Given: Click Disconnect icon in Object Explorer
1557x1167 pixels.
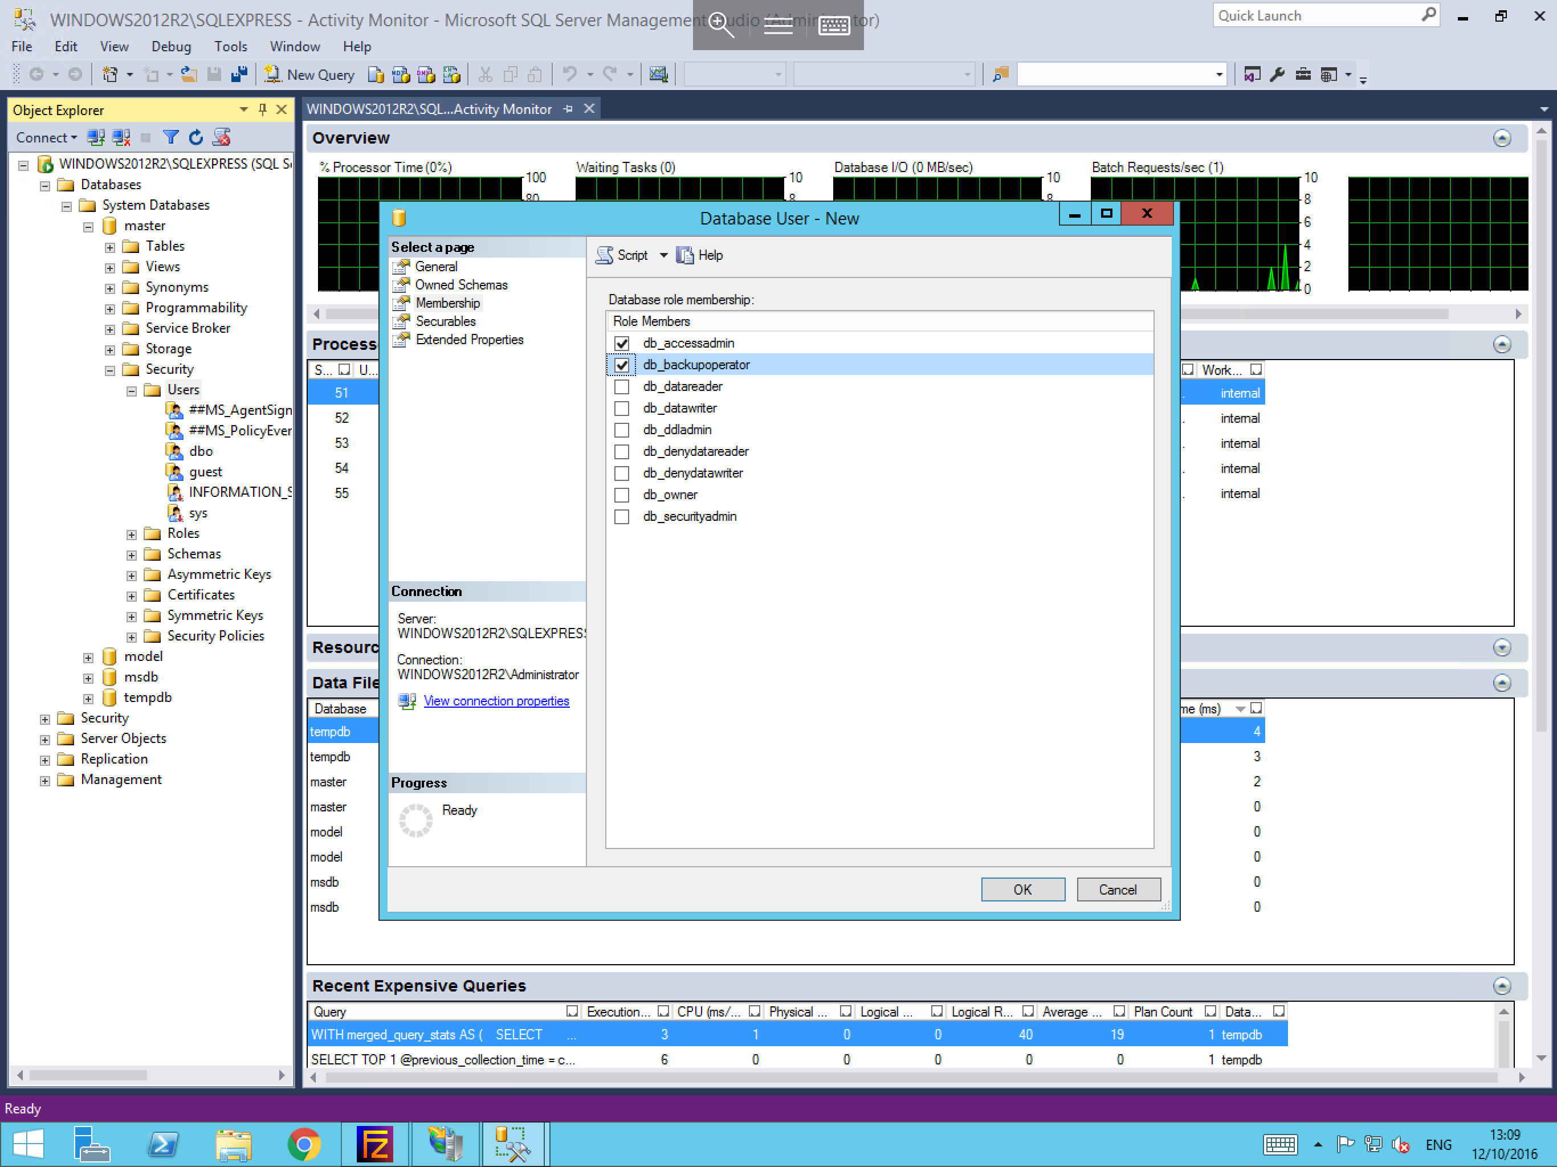Looking at the screenshot, I should tap(121, 137).
